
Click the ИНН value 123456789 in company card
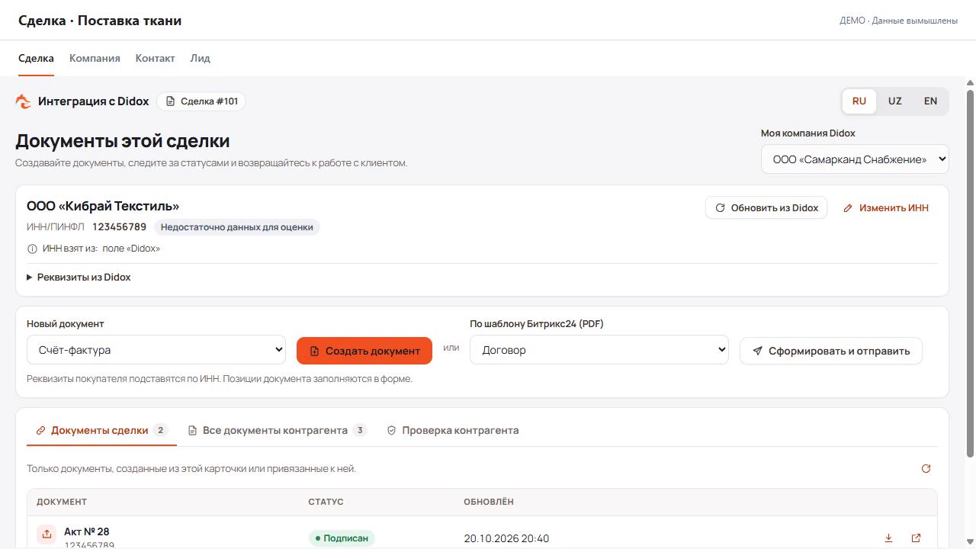119,226
